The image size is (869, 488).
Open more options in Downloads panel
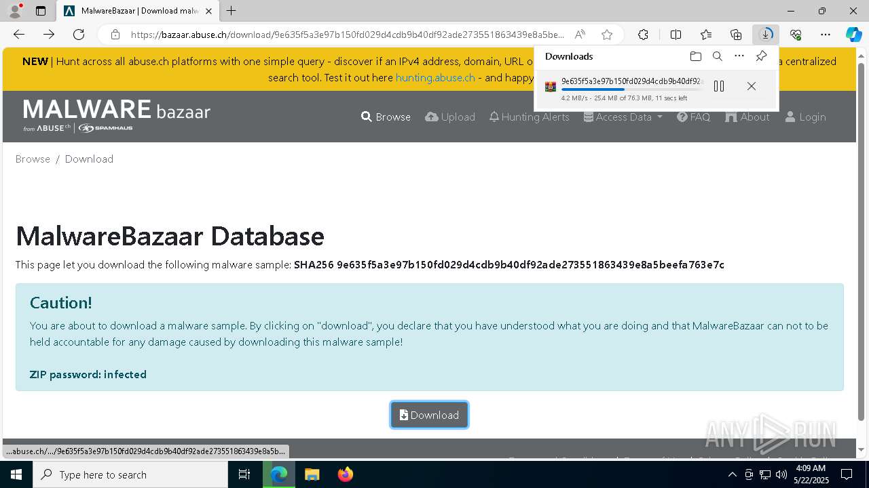[739, 56]
